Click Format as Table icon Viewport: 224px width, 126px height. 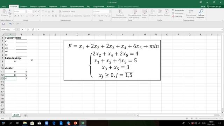pos(134,12)
